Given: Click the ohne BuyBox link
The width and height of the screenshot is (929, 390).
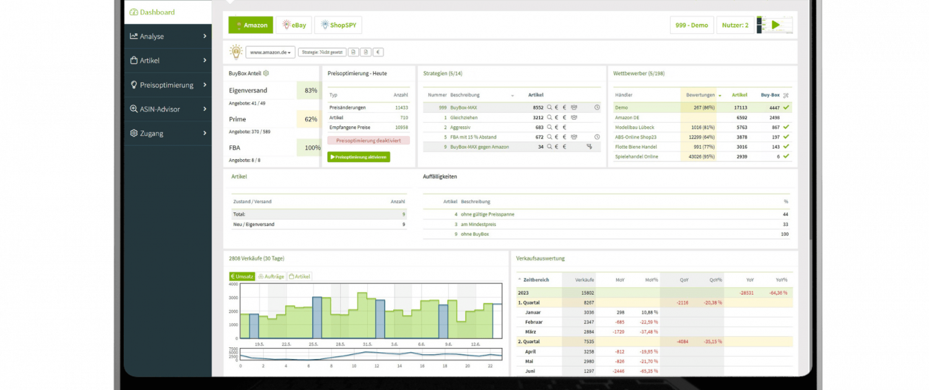Looking at the screenshot, I should (x=475, y=234).
